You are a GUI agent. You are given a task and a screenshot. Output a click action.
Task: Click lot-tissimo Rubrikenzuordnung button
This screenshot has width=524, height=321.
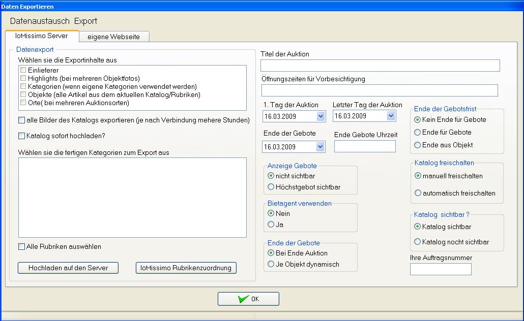point(186,268)
